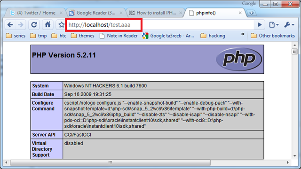Open the Other bookmarks folder

(273, 36)
